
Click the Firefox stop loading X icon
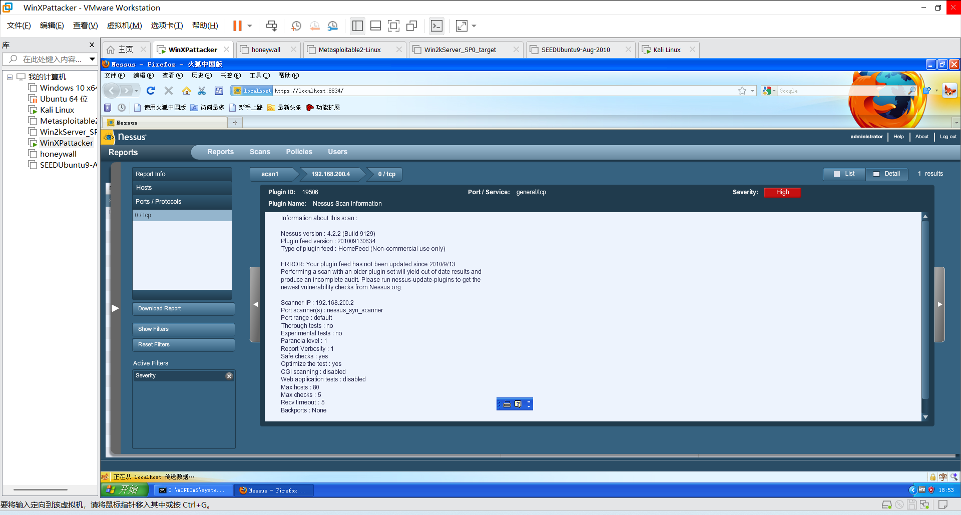point(169,91)
